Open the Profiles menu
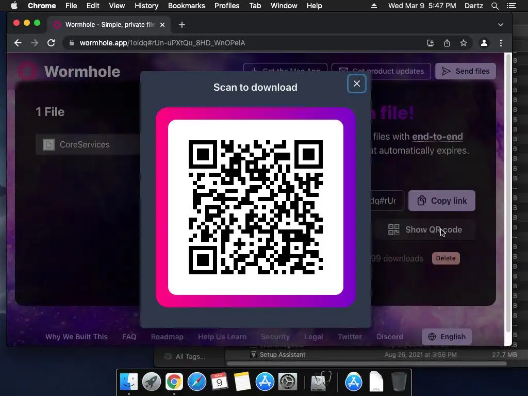Screen dimensions: 528x396 click(x=227, y=6)
